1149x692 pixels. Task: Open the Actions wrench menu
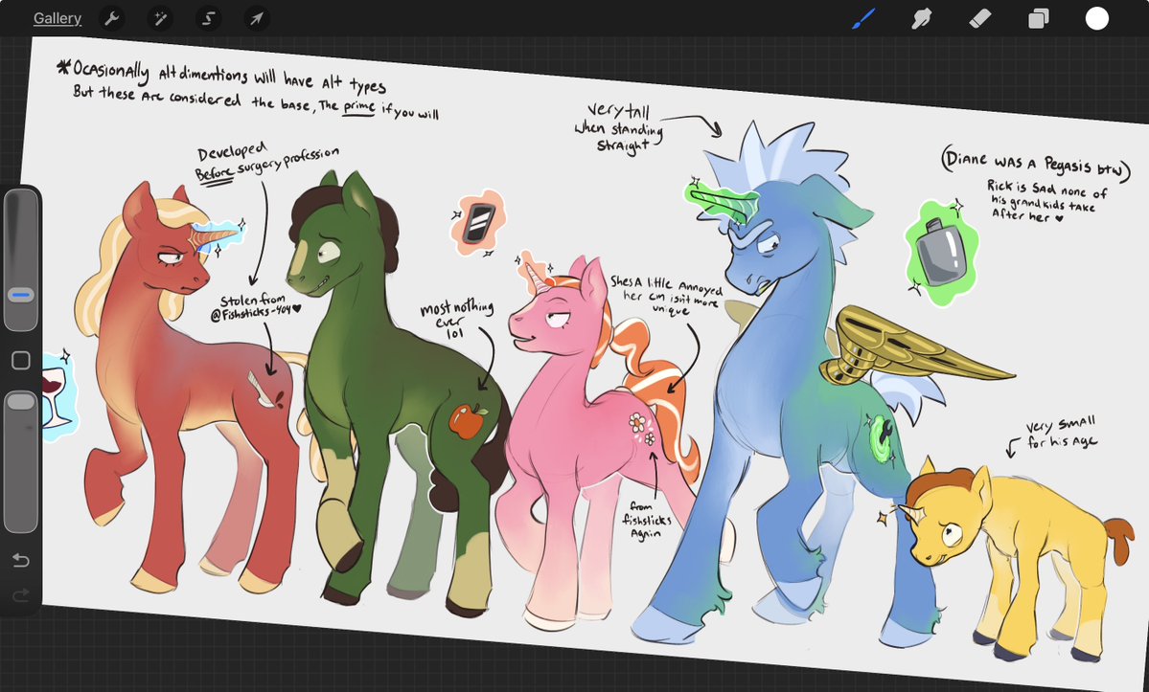(x=112, y=18)
